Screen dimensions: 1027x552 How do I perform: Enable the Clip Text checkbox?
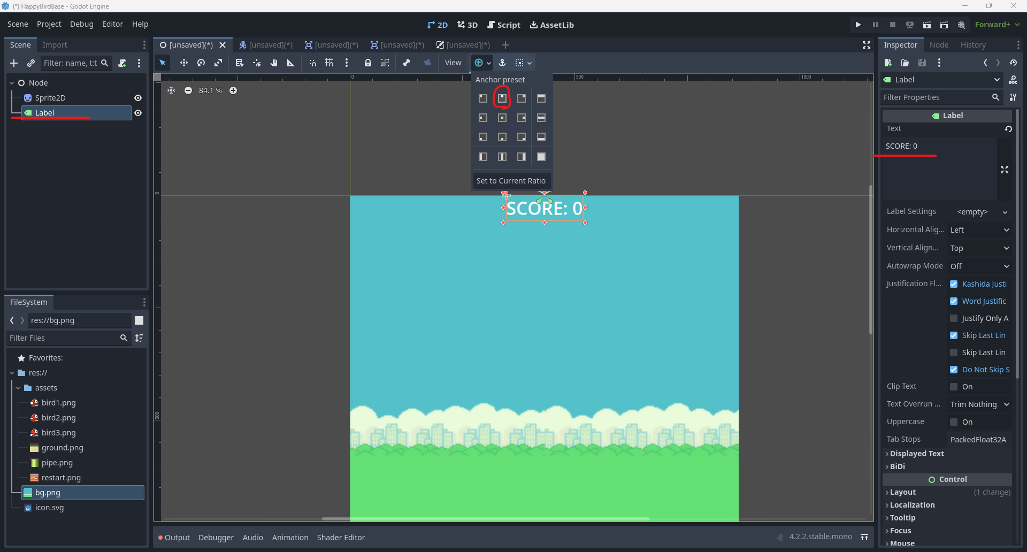[x=954, y=387]
